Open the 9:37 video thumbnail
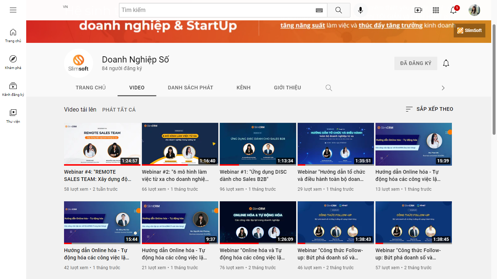Image resolution: width=497 pixels, height=279 pixels. click(x=180, y=223)
